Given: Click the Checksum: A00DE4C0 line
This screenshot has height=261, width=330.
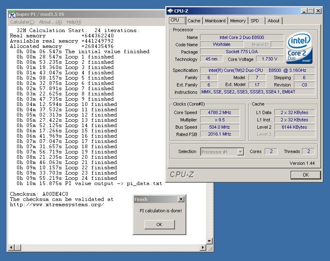Looking at the screenshot, I should tap(39, 194).
